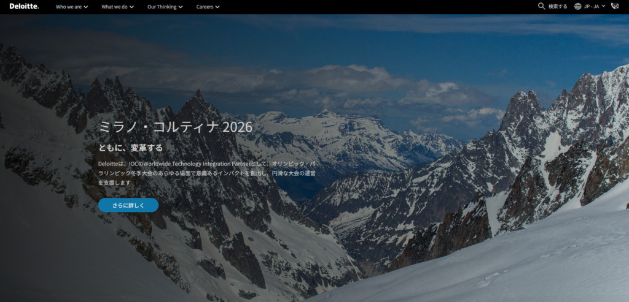The height and width of the screenshot is (302, 629).
Task: Click the JP - JA region label
Action: tap(591, 7)
